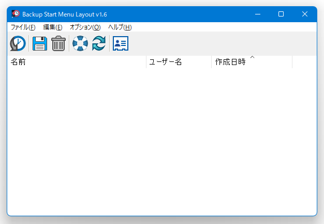
Task: Click the floppy disk save backup icon
Action: tap(40, 43)
